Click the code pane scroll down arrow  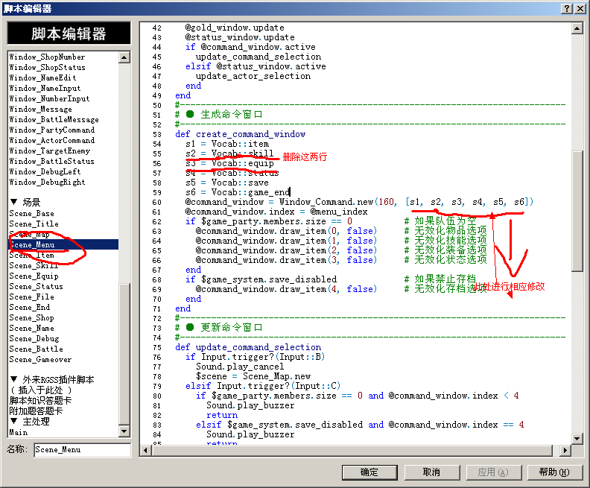tap(577, 438)
